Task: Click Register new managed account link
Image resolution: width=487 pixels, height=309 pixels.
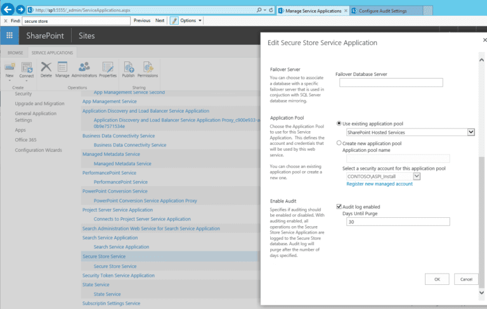Action: [379, 184]
